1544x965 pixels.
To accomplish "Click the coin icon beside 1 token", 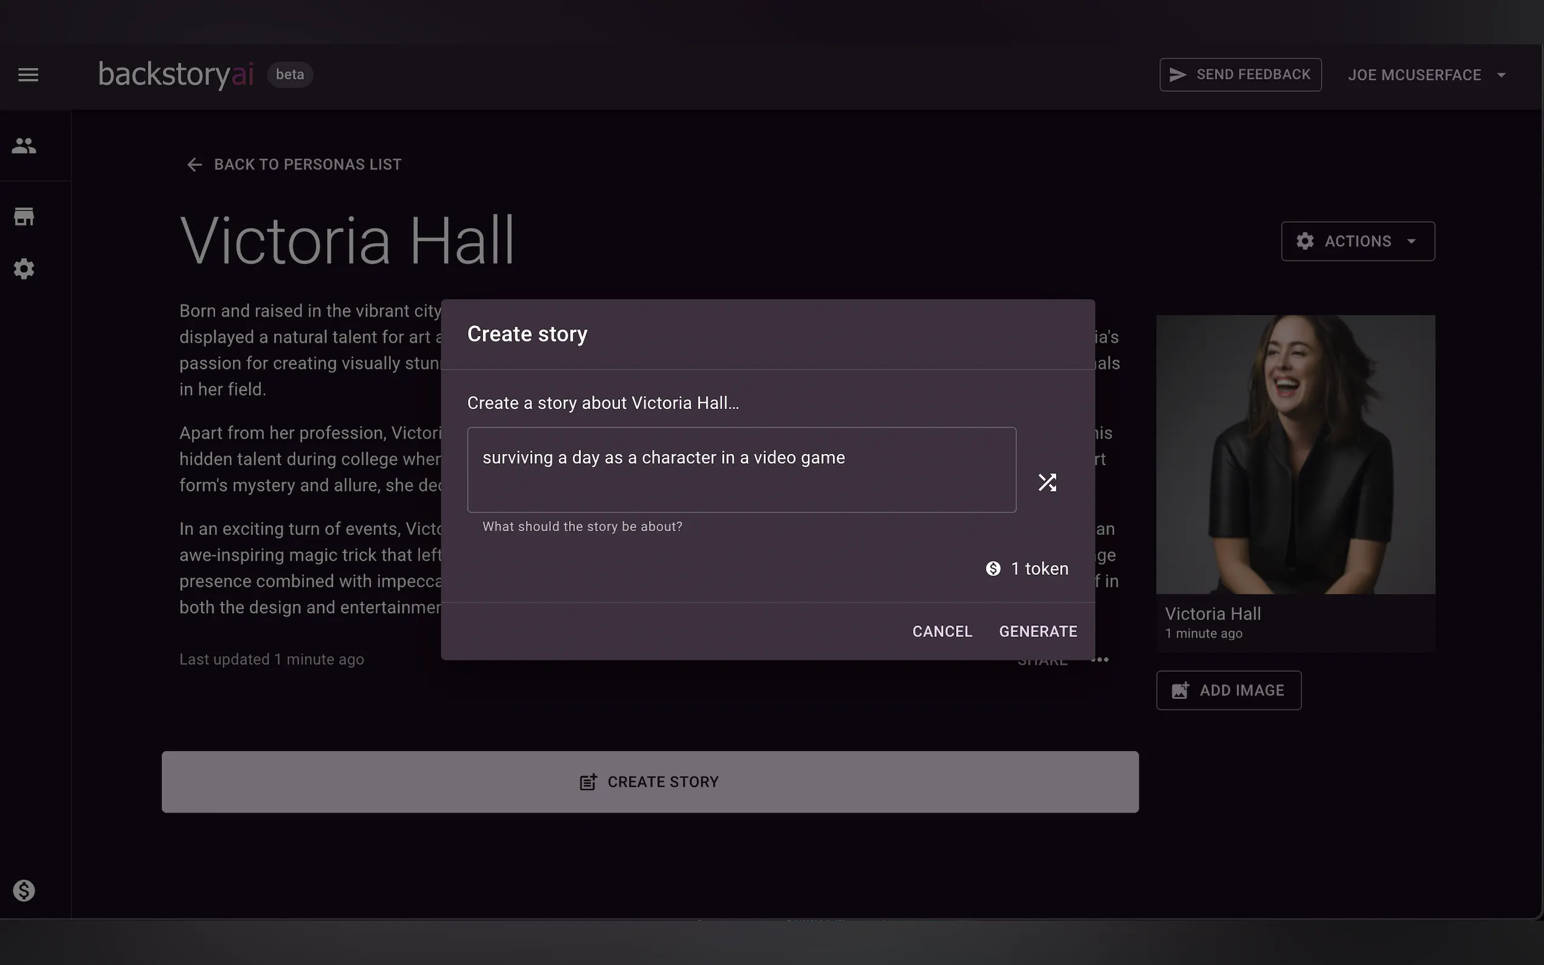I will (993, 568).
